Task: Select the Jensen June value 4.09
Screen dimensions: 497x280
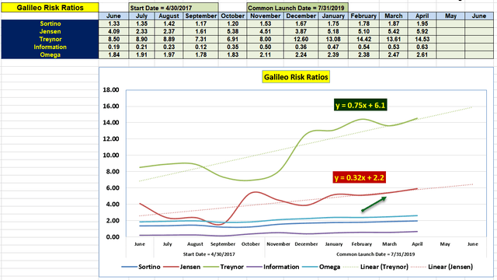Action: [114, 31]
